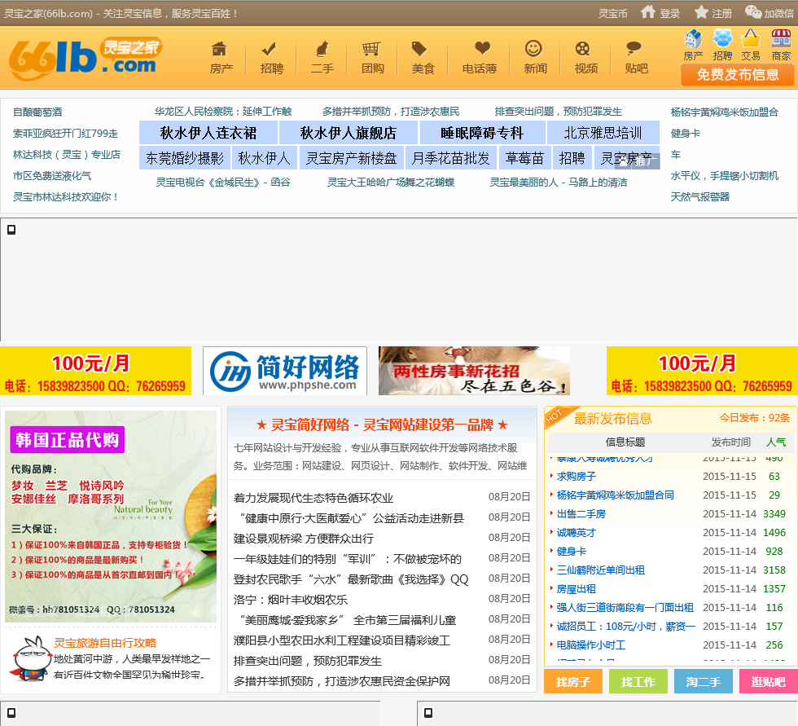
Task: Open the 秋水伊人旗舰店 promoted link
Action: click(x=349, y=133)
